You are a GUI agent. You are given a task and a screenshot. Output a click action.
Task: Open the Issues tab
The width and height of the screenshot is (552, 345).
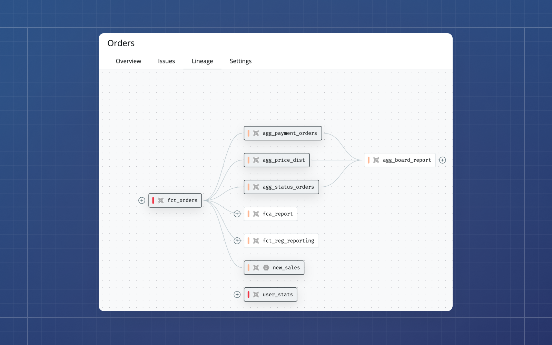pos(166,61)
